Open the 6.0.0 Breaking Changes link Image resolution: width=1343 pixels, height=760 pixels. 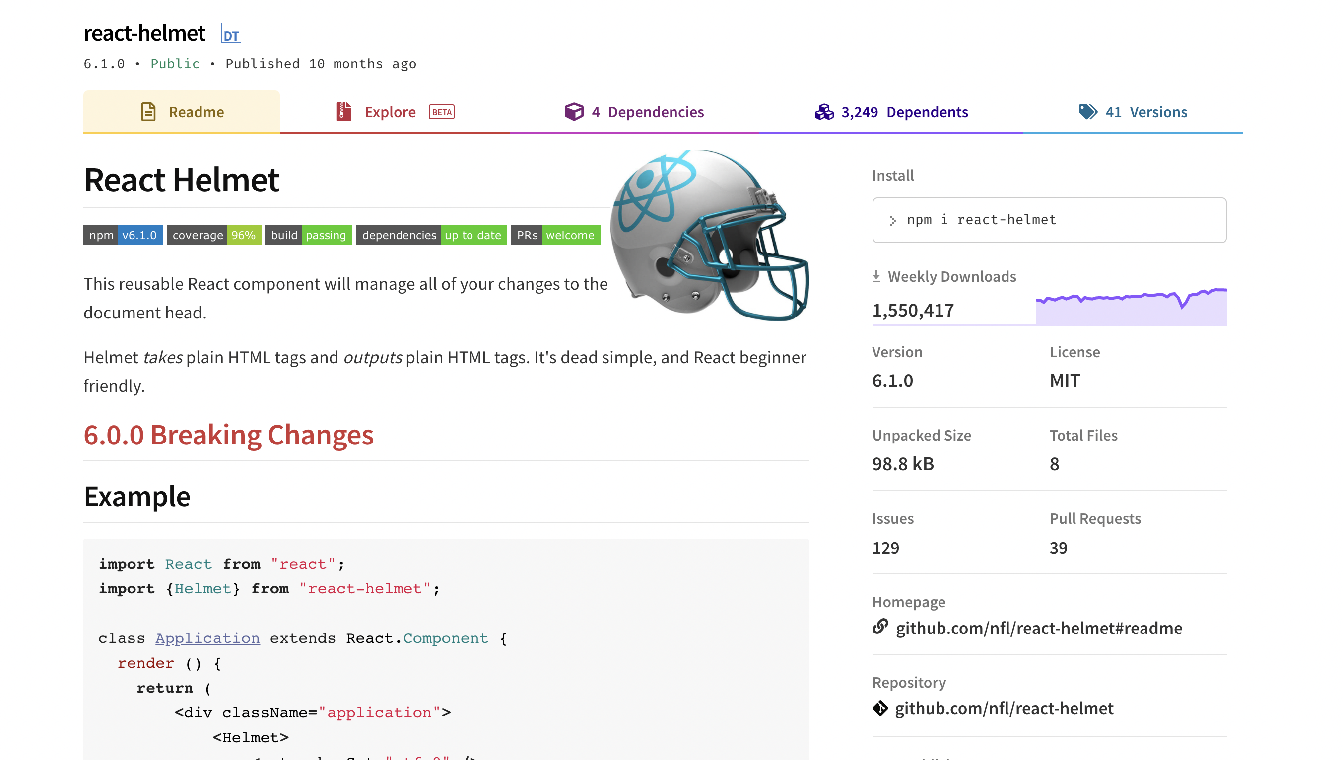[x=228, y=435]
